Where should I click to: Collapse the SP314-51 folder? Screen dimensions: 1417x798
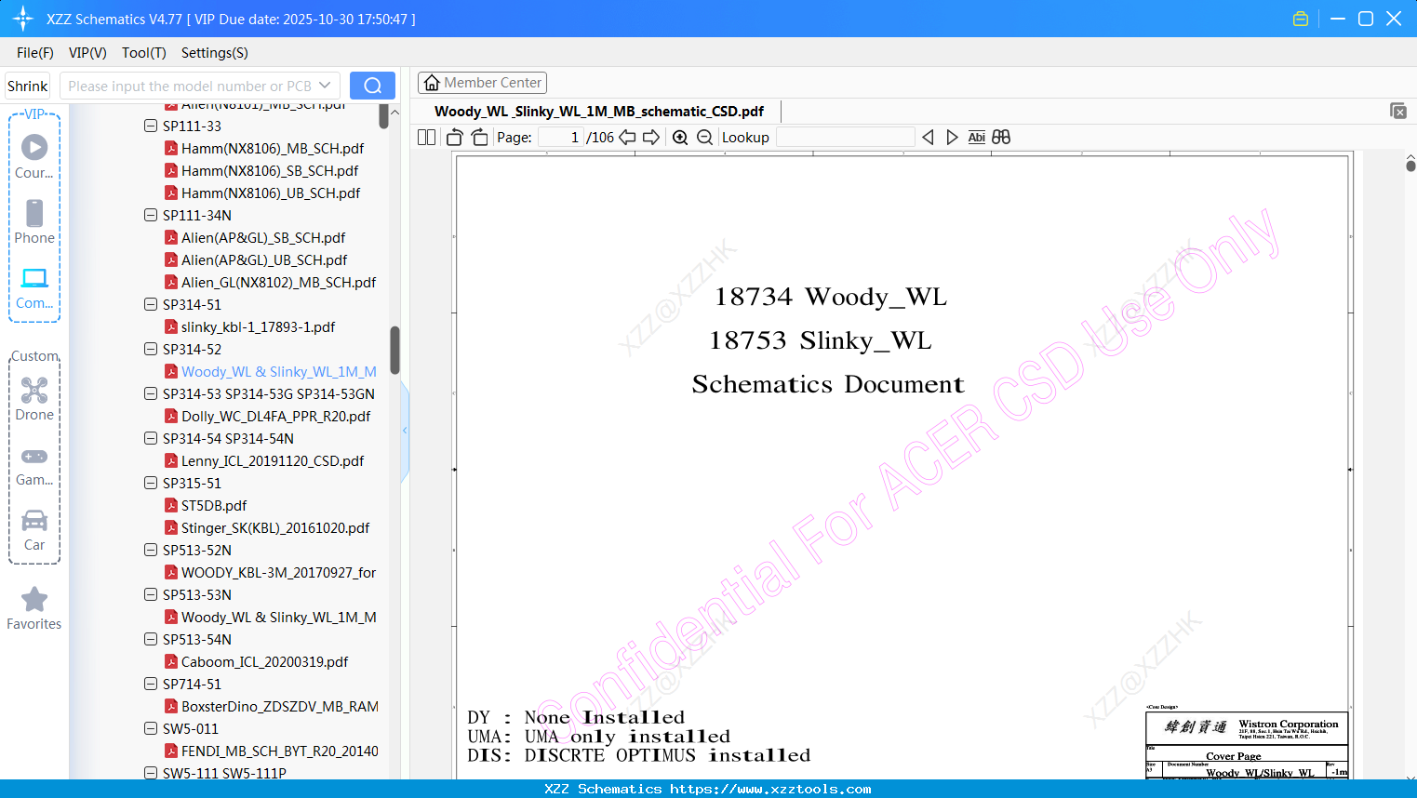click(x=151, y=304)
